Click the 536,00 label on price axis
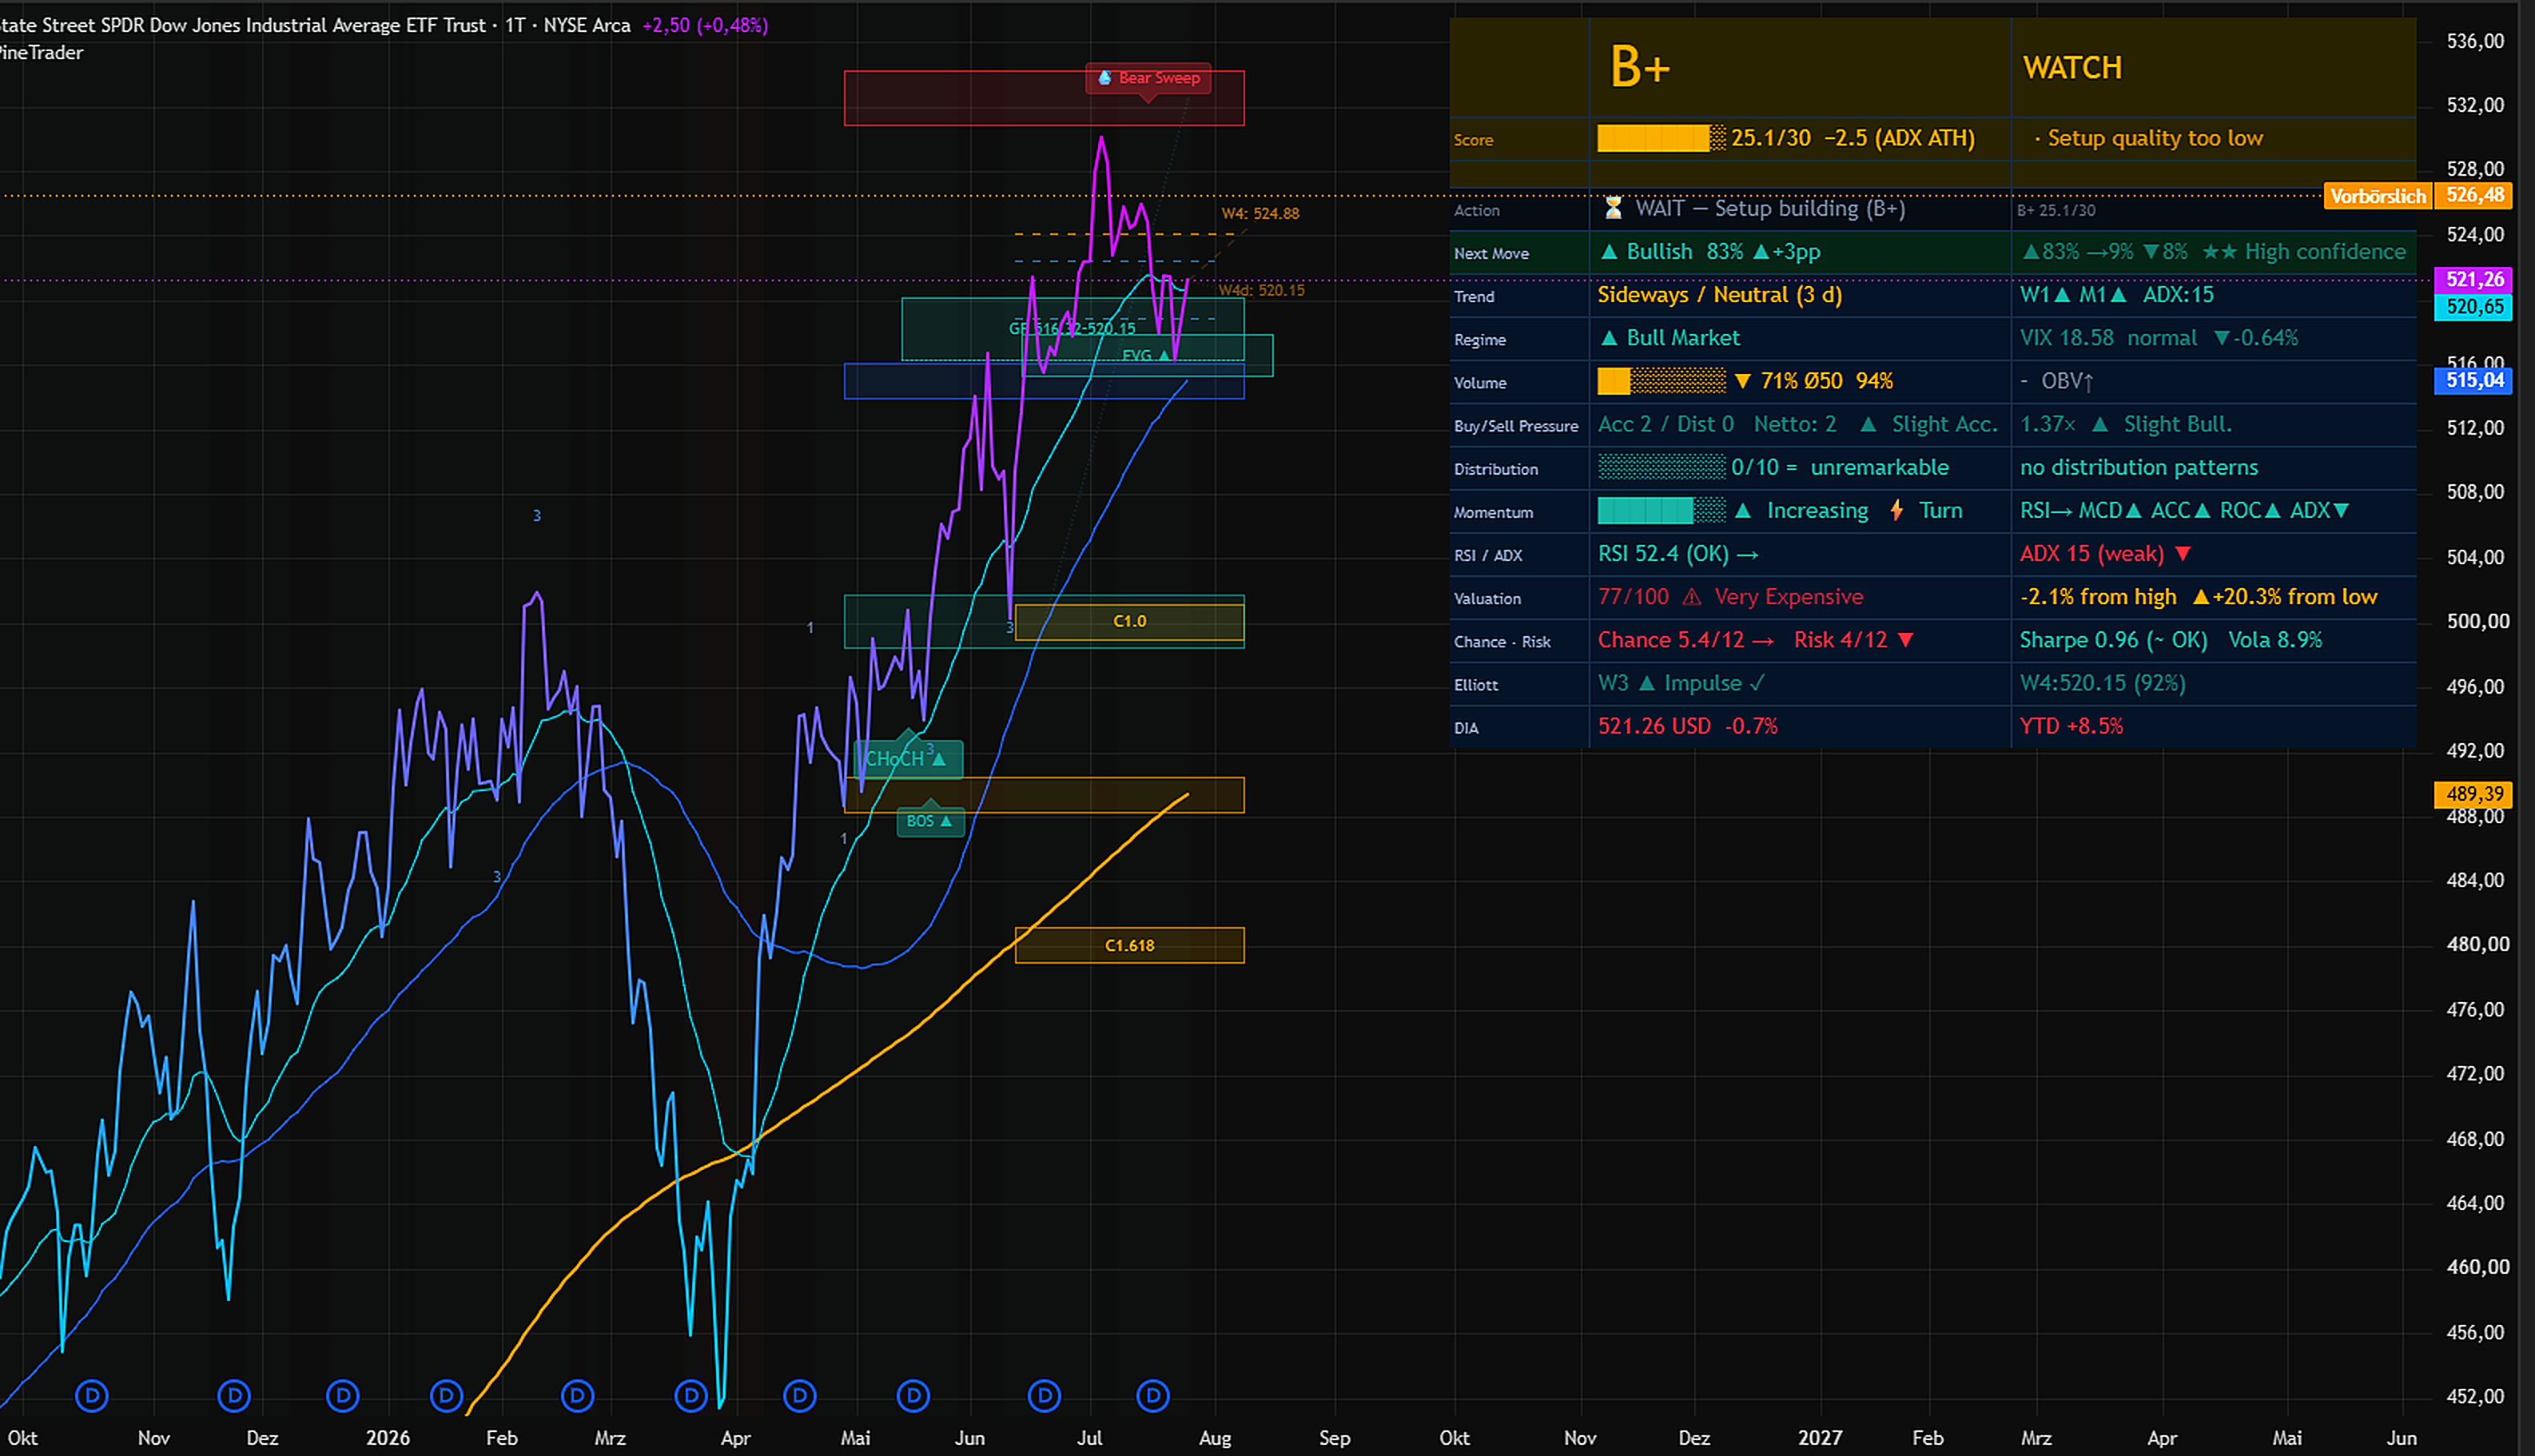The height and width of the screenshot is (1456, 2535). (x=2475, y=41)
